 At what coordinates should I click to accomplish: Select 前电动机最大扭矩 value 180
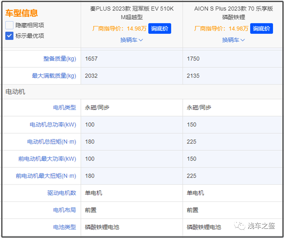[90, 176]
